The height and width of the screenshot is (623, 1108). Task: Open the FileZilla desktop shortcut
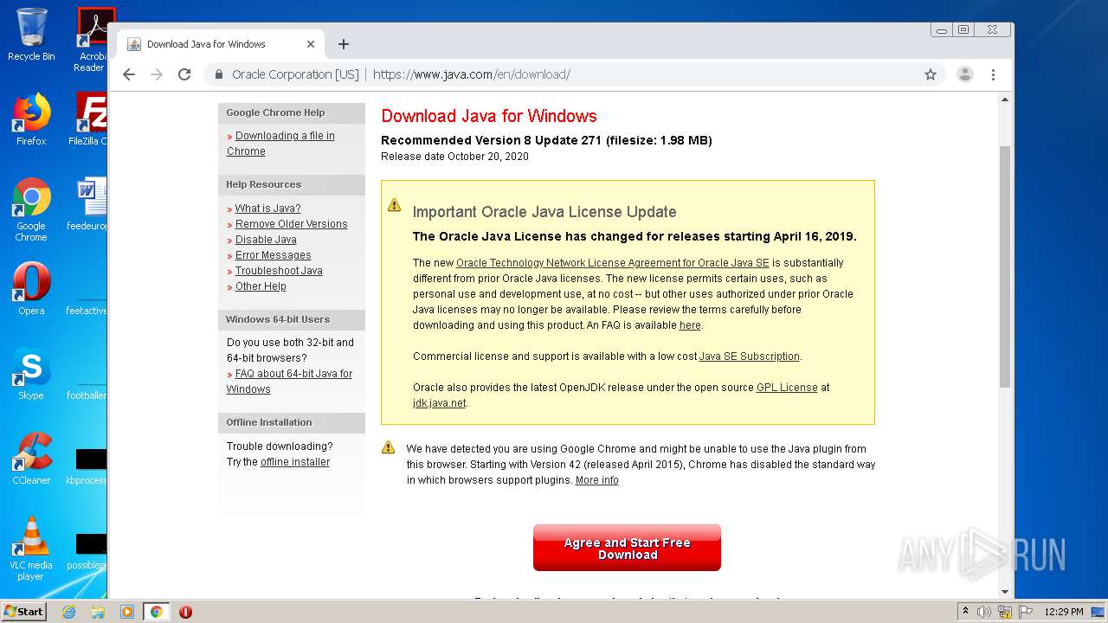tap(88, 119)
